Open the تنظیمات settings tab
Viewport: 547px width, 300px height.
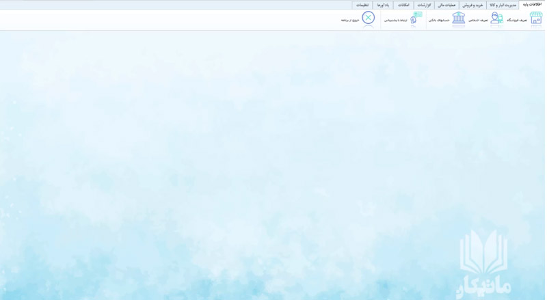point(362,5)
